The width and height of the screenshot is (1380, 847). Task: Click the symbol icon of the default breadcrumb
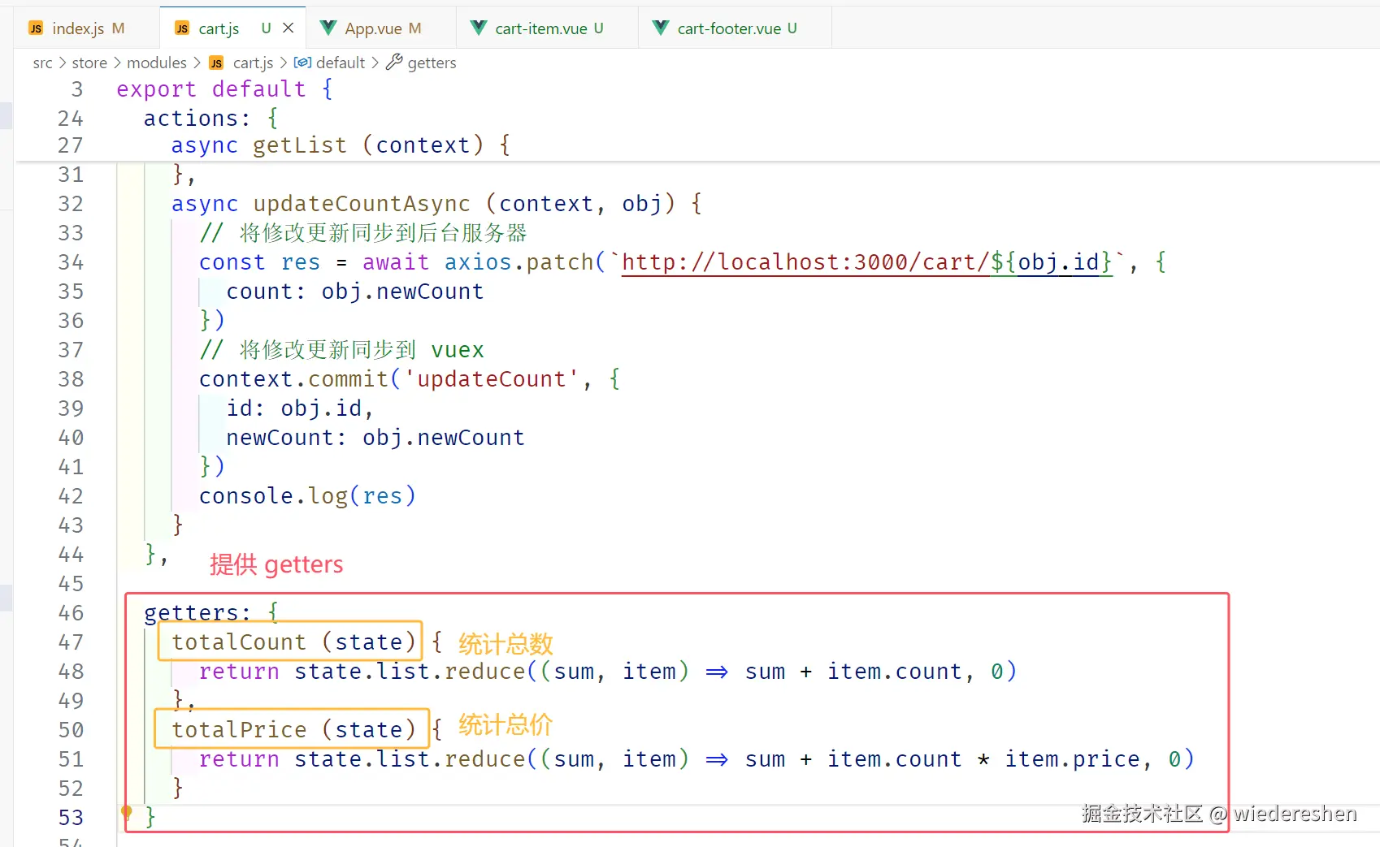click(302, 63)
